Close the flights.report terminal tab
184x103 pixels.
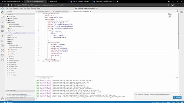(51, 78)
